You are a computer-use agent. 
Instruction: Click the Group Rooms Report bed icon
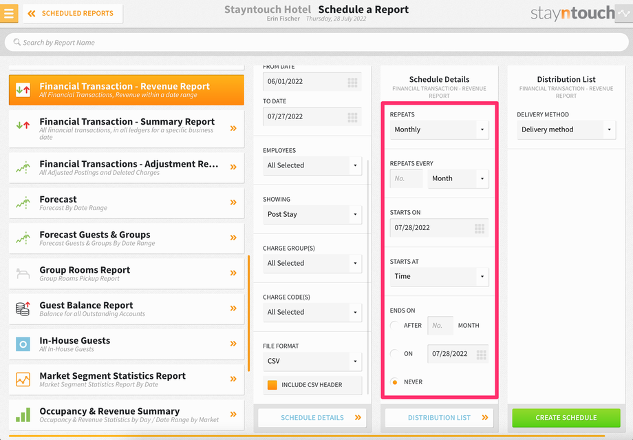tap(23, 273)
